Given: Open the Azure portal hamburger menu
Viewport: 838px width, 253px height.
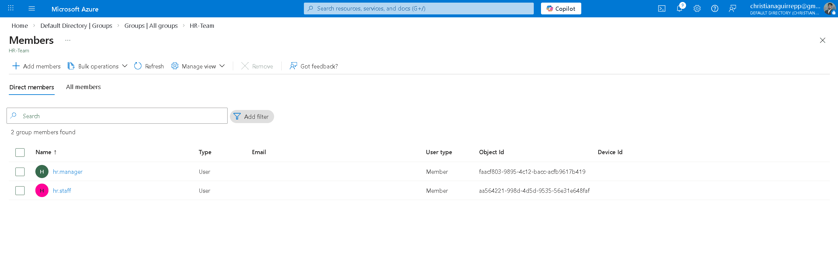Looking at the screenshot, I should 32,9.
